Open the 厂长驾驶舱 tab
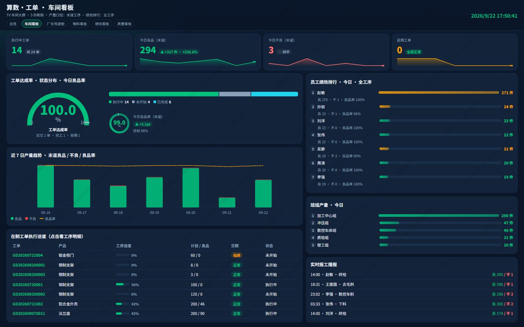 (56, 24)
